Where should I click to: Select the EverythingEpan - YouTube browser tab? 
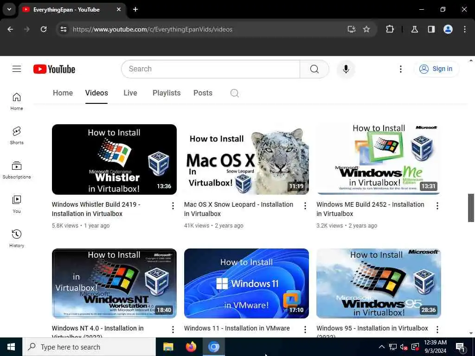(73, 10)
